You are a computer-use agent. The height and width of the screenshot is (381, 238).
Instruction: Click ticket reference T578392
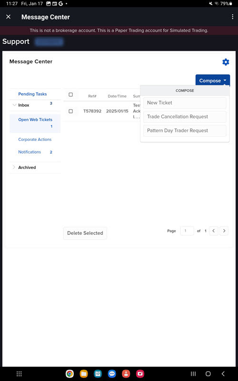point(92,111)
